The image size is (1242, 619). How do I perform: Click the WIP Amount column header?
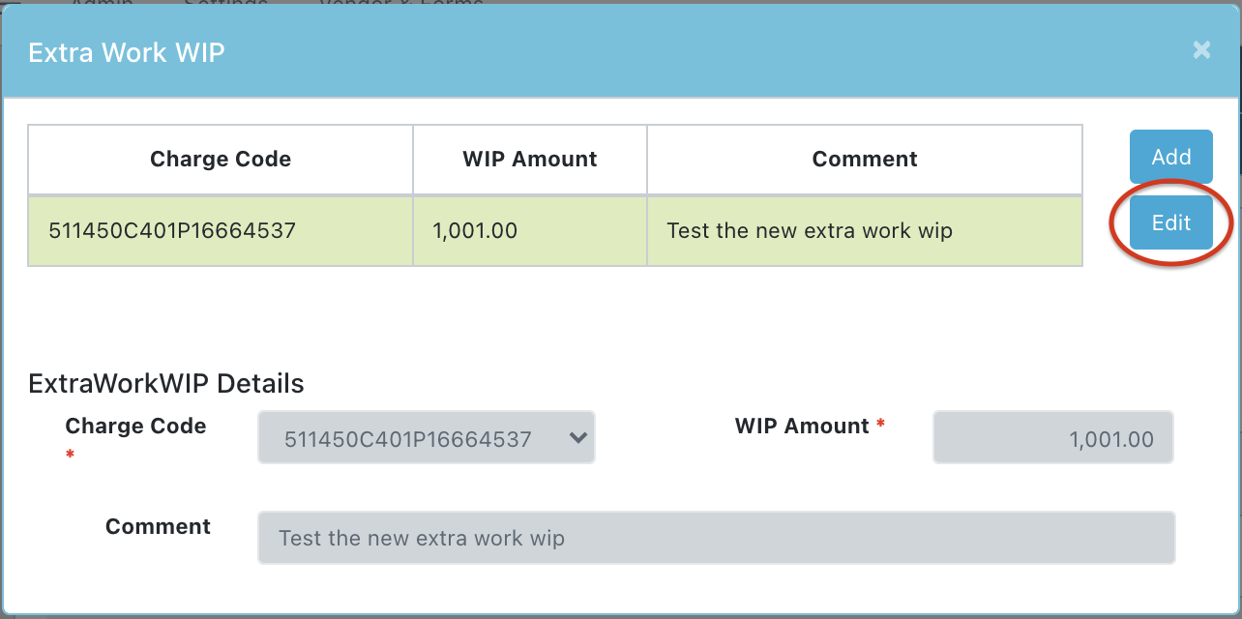[x=529, y=159]
